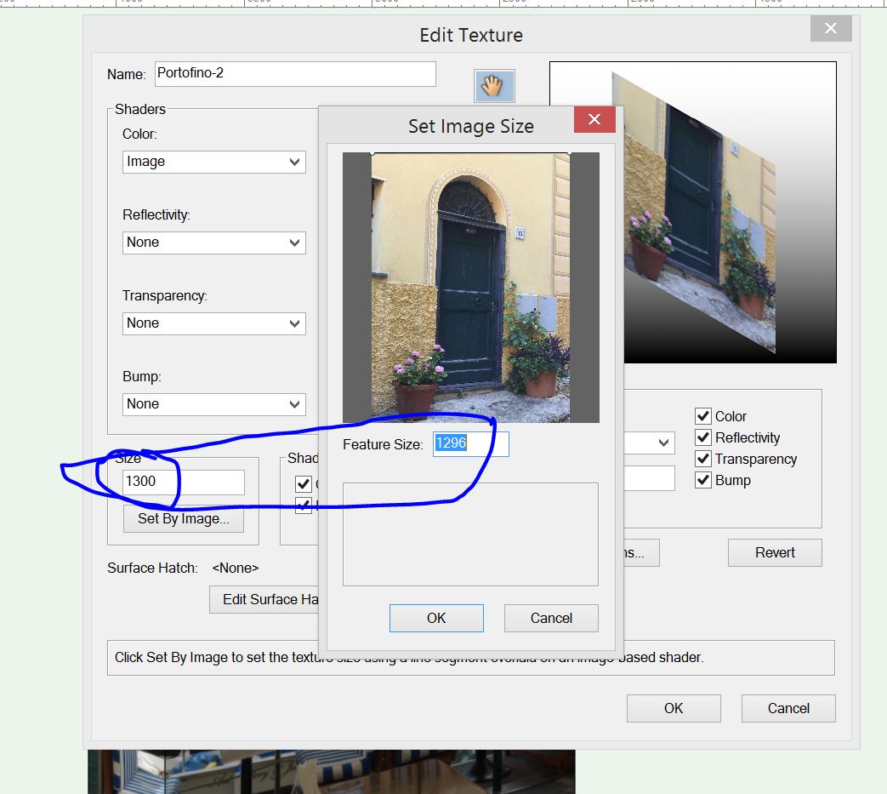Cancel the Set Image Size dialog
Screen dimensions: 887x794
(551, 618)
